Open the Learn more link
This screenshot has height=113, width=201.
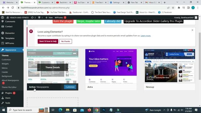146,36
